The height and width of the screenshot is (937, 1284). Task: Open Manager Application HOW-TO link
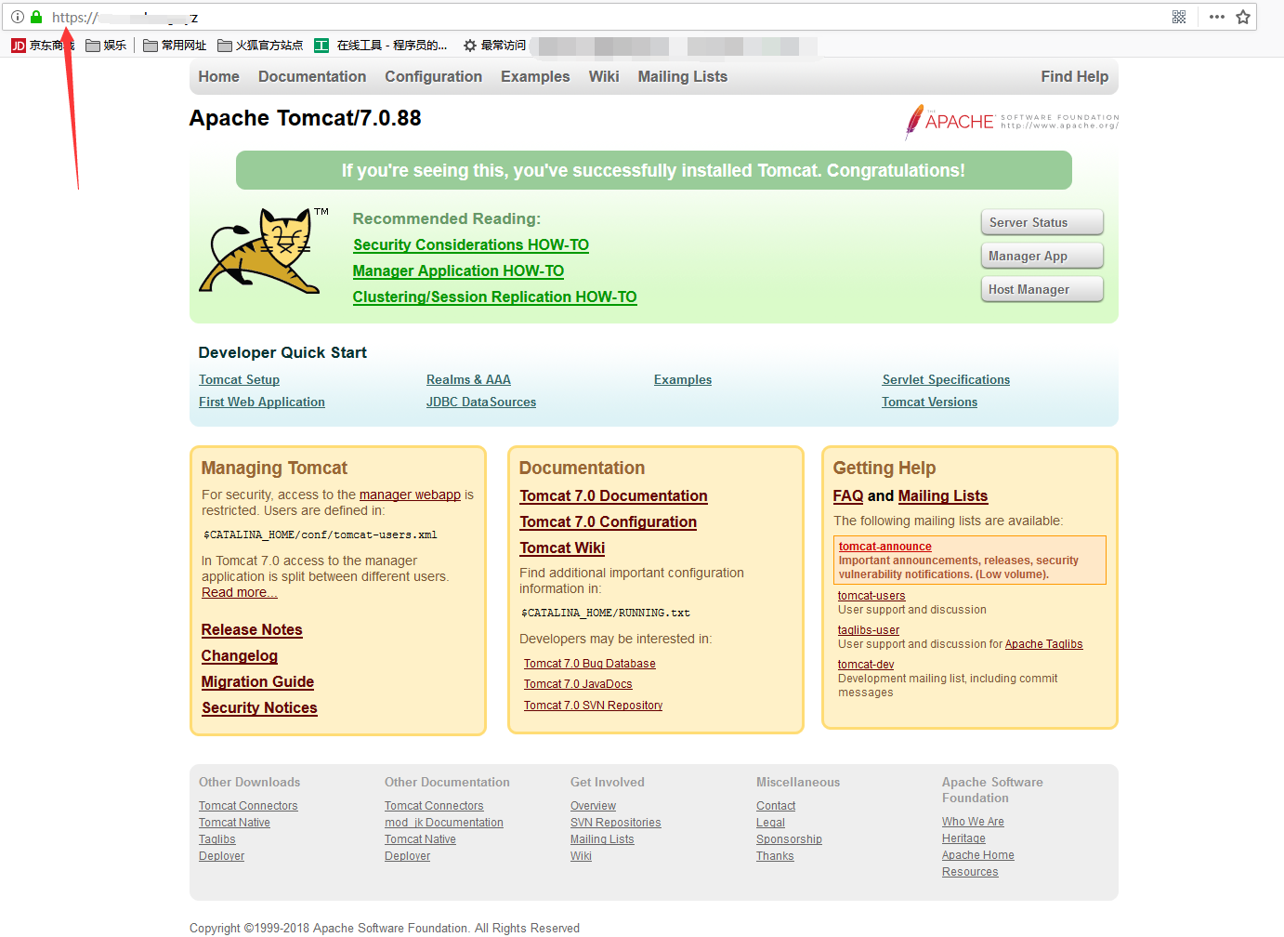coord(458,271)
